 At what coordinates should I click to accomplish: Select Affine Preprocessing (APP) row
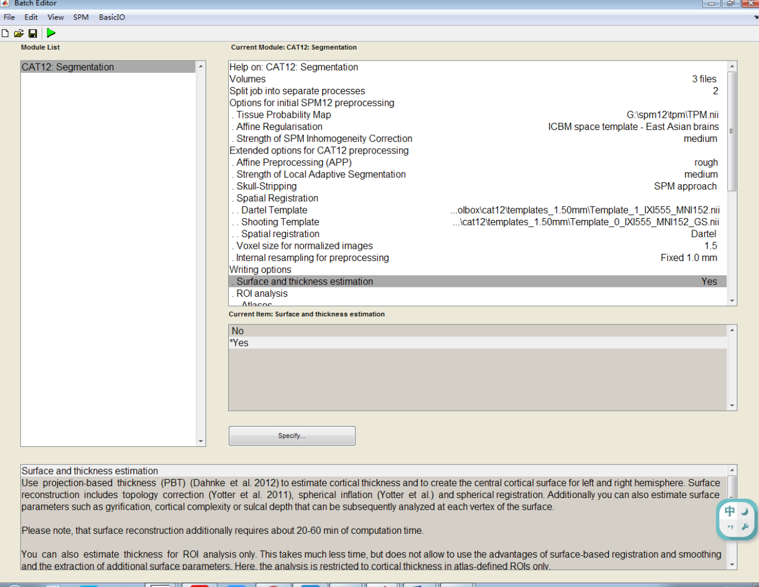tap(478, 163)
